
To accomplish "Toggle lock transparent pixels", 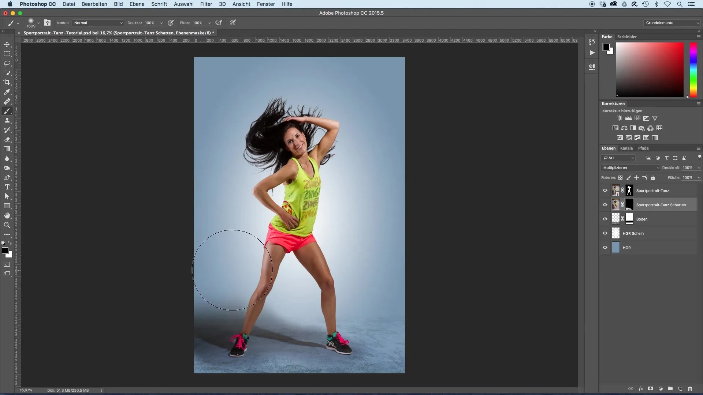I will pos(620,178).
